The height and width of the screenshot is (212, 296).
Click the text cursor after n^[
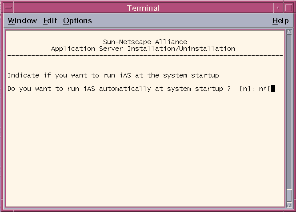[273, 89]
